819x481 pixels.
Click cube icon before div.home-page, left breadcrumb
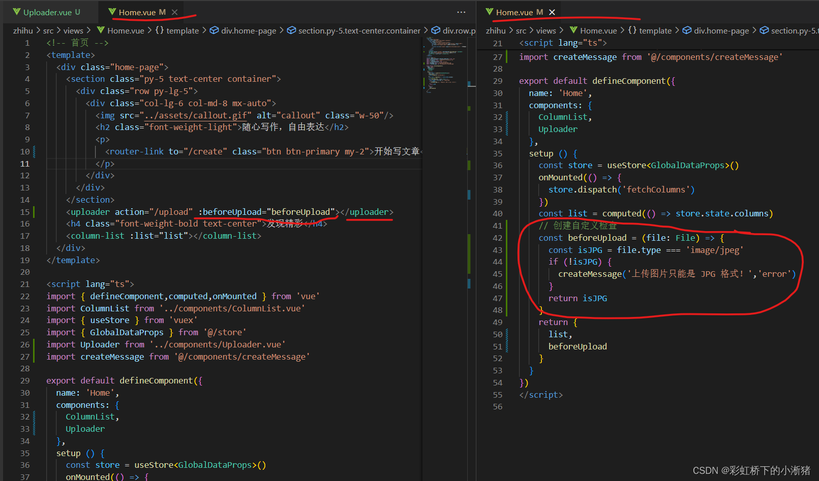[x=214, y=30]
